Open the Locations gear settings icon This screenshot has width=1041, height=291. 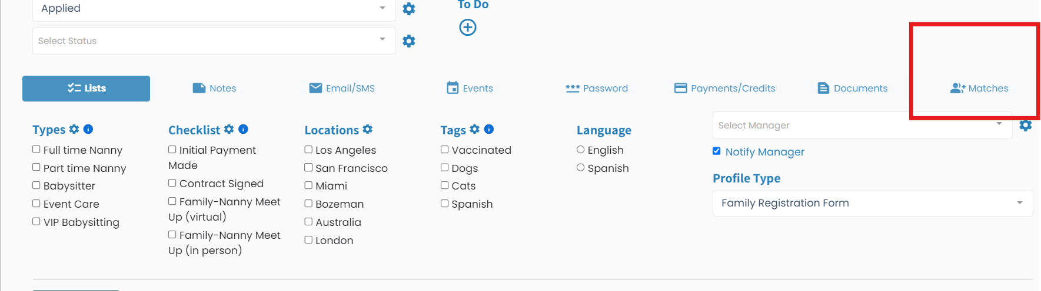tap(368, 129)
